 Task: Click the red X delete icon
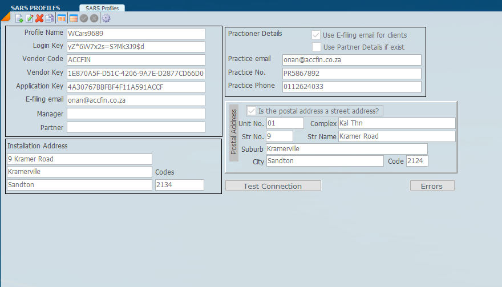click(x=39, y=18)
